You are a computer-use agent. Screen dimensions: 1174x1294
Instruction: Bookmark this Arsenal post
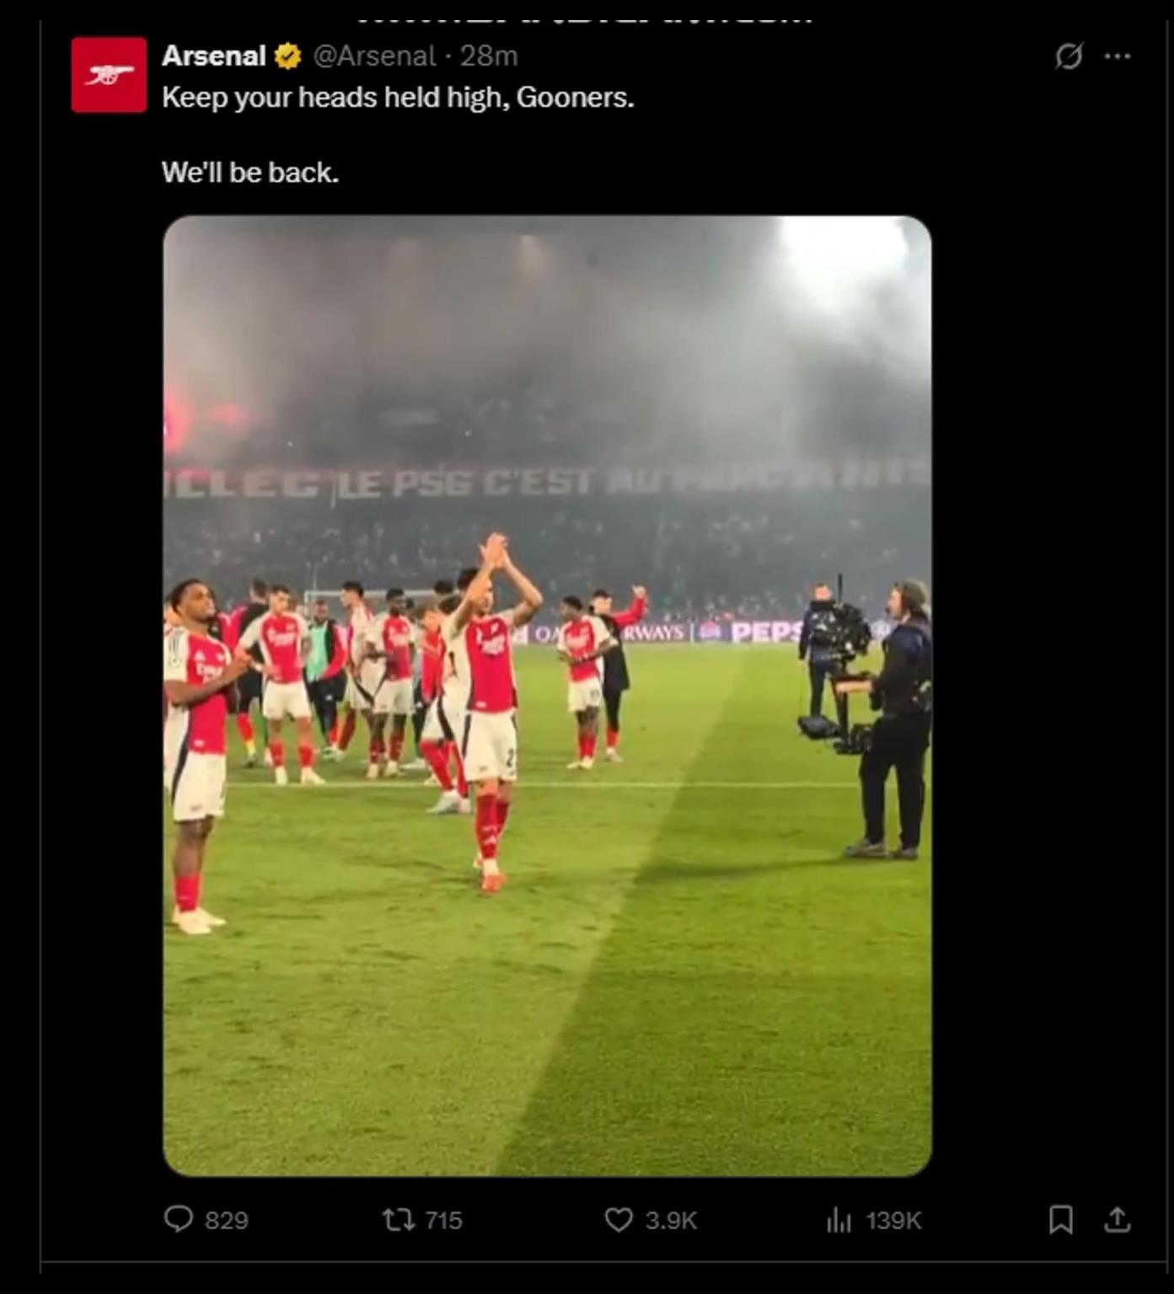(1061, 1219)
